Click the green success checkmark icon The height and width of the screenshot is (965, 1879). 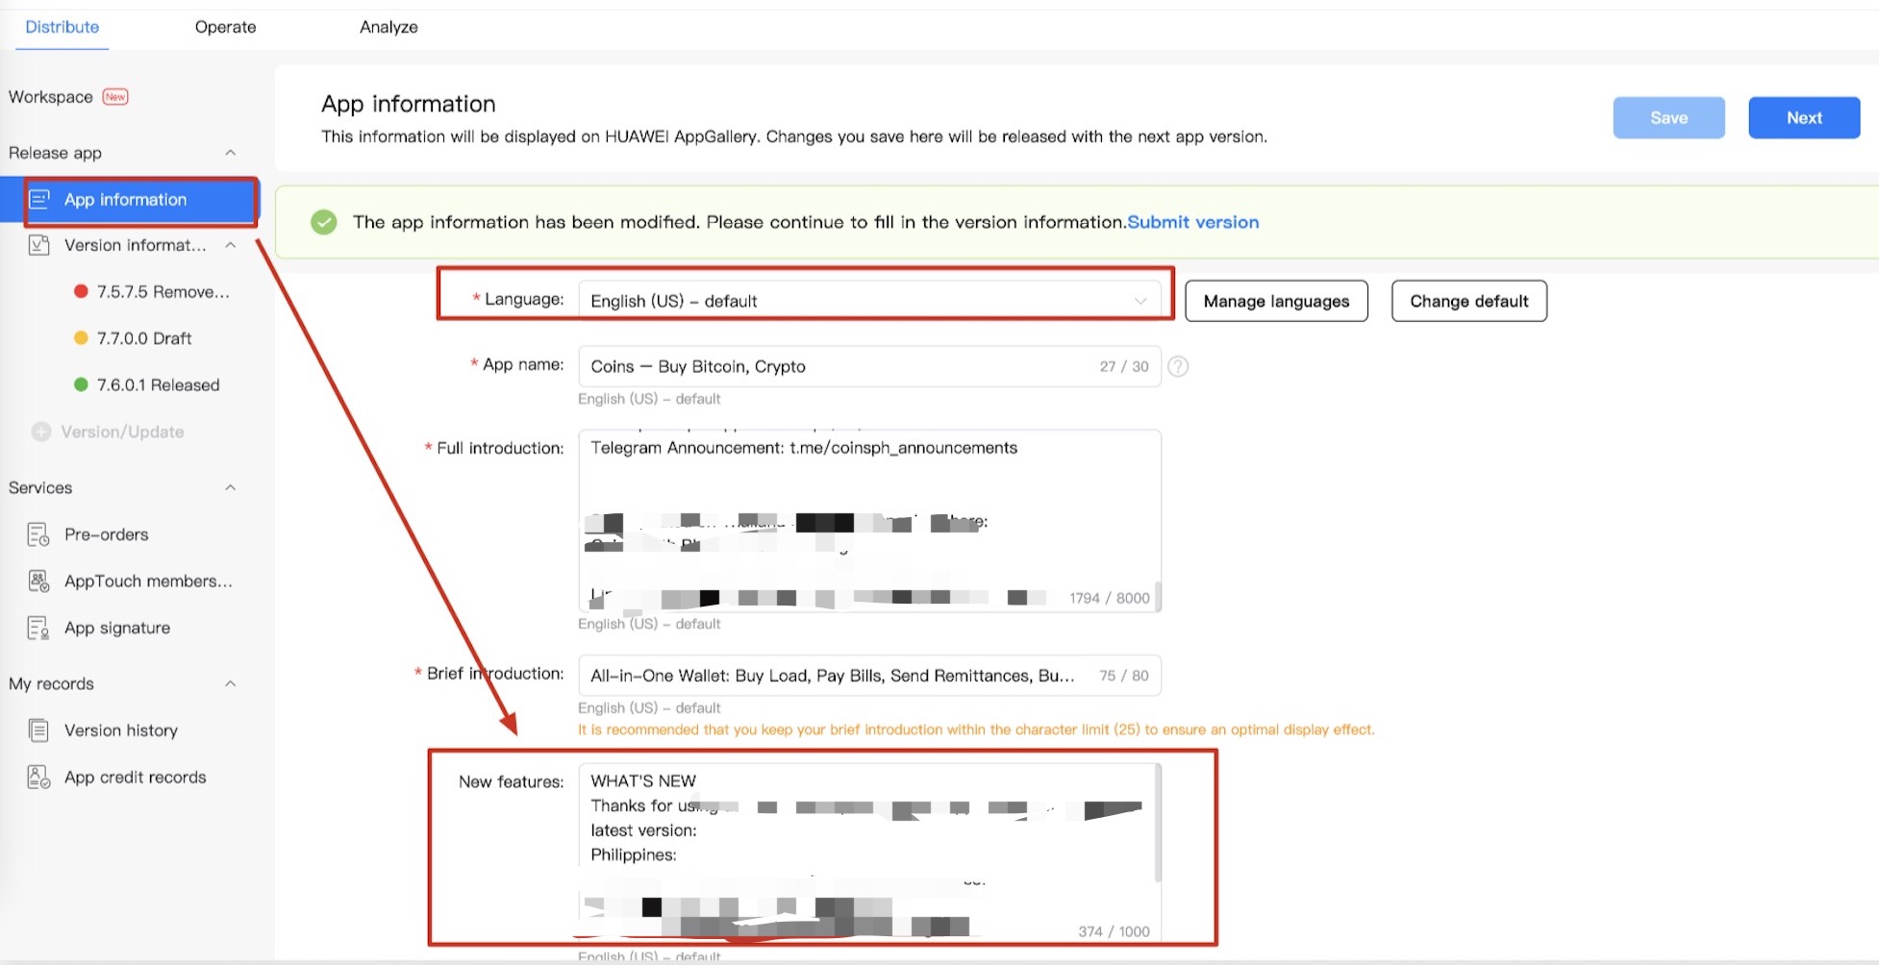324,222
